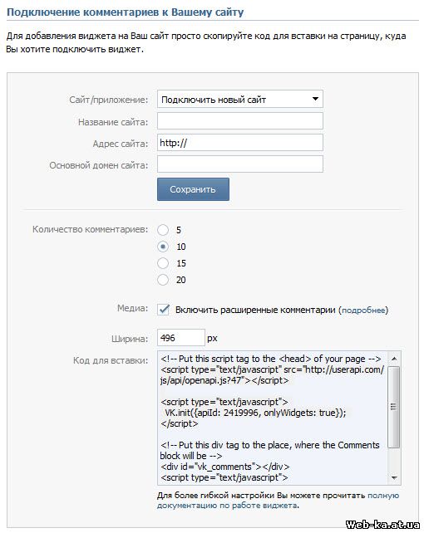Focus the Название сайта input field
The width and height of the screenshot is (424, 533).
pos(240,121)
